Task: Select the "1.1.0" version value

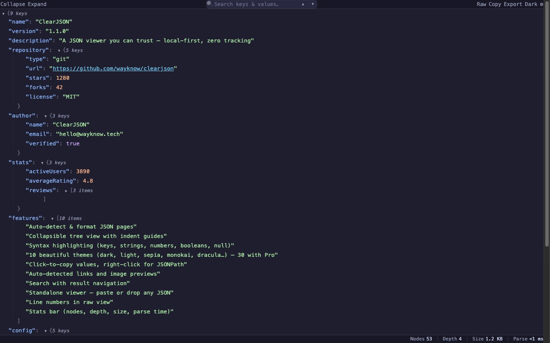Action: (x=57, y=31)
